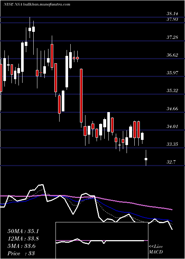Click the 35.32 price level label
Image resolution: width=185 pixels, height=259 pixels.
pos(172,91)
